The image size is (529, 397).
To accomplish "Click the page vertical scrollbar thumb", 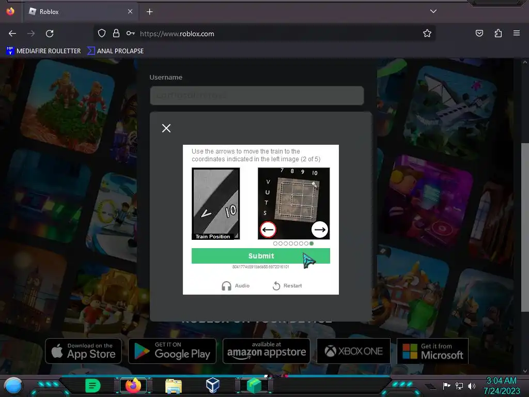I will click(x=525, y=227).
